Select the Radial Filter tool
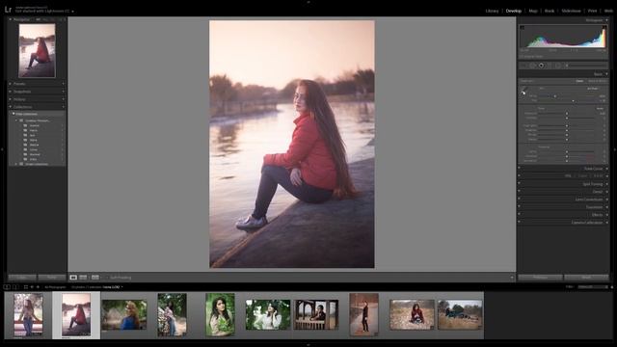 558,66
